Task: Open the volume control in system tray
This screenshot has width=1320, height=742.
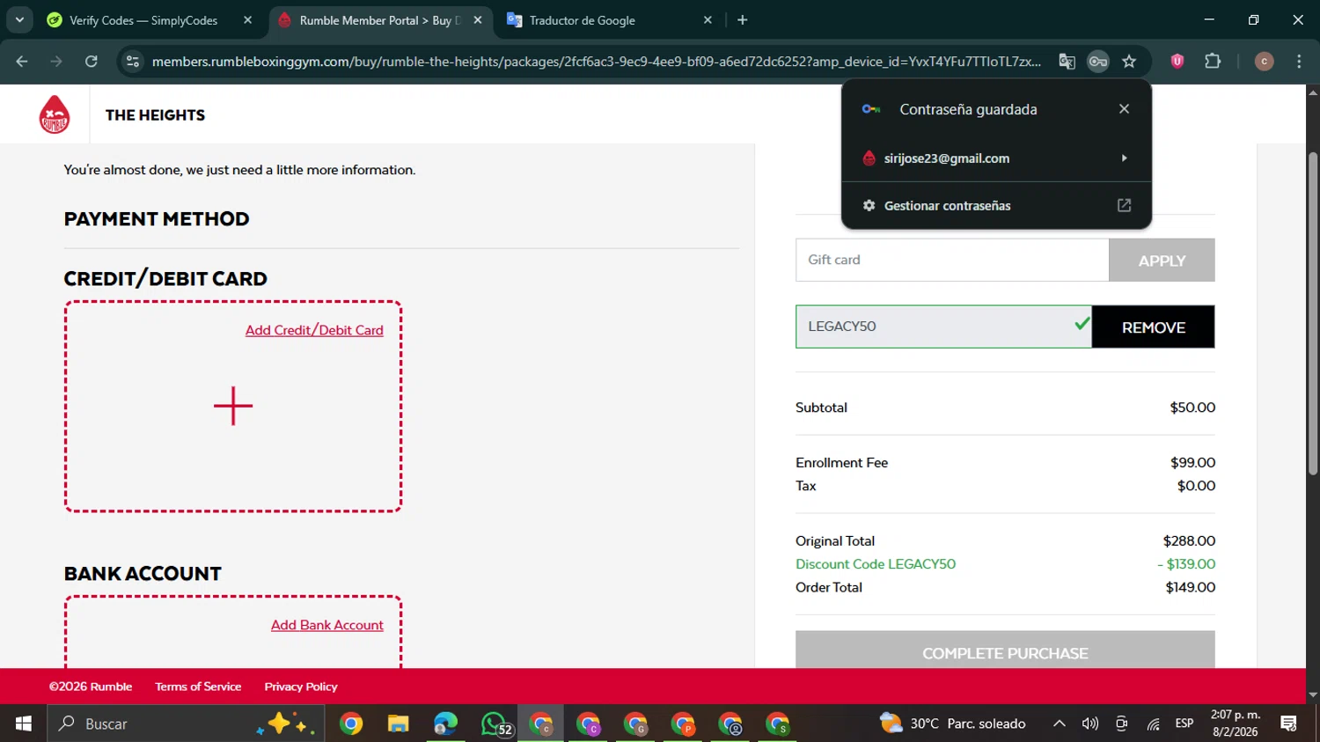Action: coord(1090,724)
